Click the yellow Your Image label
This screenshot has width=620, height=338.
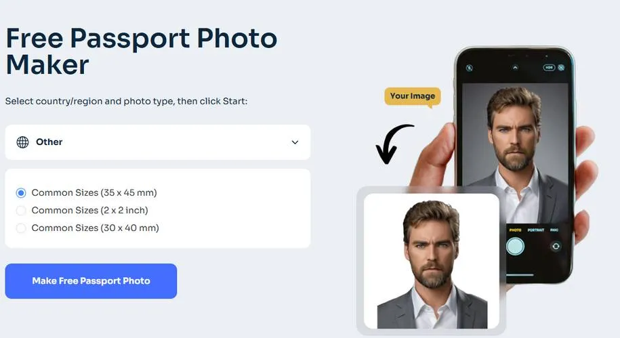point(413,96)
